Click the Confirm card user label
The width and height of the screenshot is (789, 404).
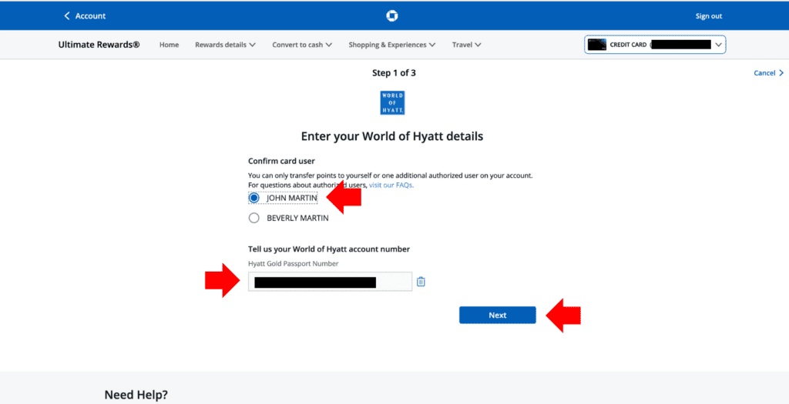[x=281, y=162]
